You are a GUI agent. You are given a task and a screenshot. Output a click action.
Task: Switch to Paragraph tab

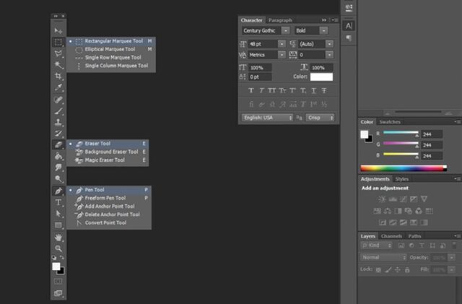[280, 20]
